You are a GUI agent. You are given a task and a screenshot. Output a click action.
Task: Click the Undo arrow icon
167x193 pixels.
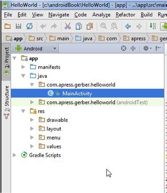[x=43, y=26]
